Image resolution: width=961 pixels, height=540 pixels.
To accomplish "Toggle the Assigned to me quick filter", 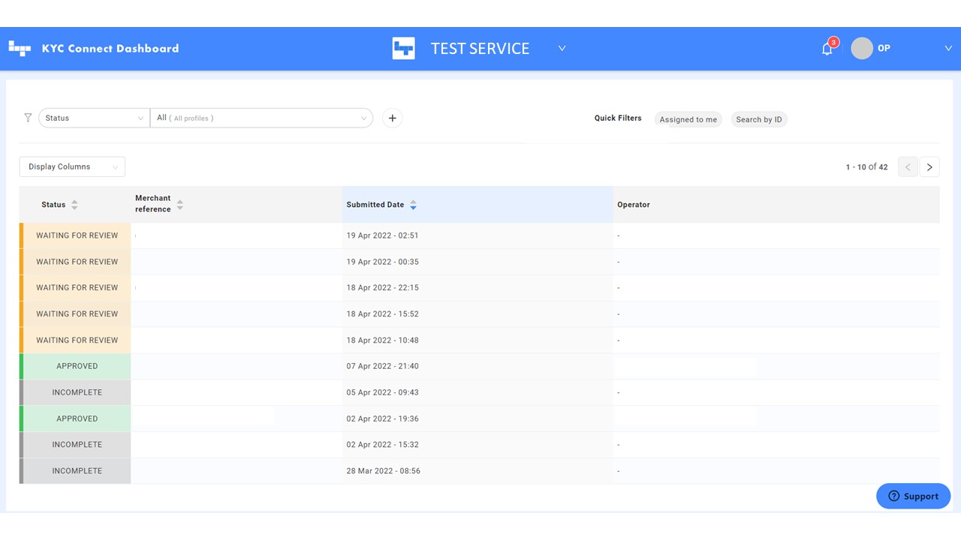I will coord(688,118).
